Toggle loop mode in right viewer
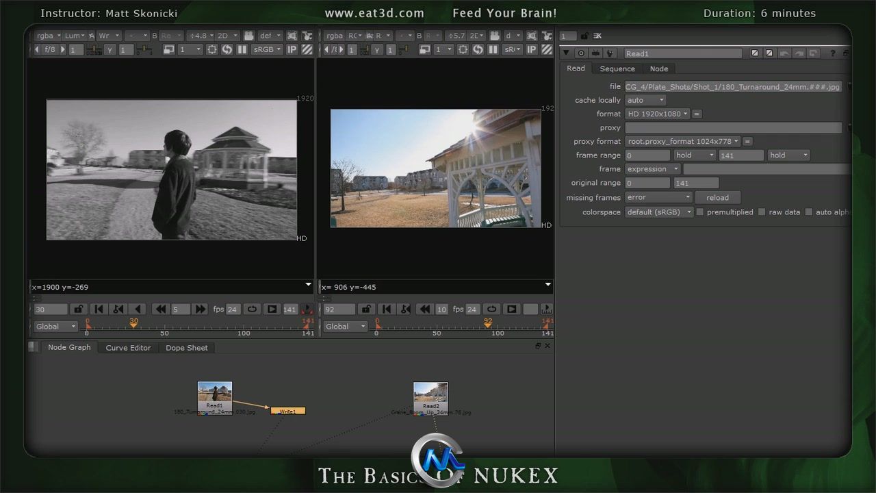This screenshot has width=876, height=493. [x=491, y=309]
